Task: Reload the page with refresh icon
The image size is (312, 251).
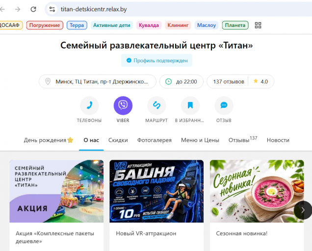Action: pyautogui.click(x=33, y=9)
